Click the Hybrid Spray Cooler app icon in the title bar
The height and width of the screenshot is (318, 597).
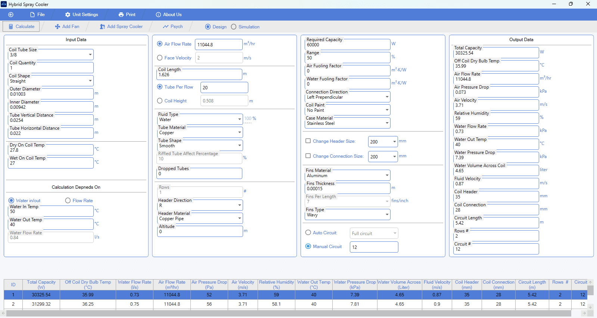4,4
